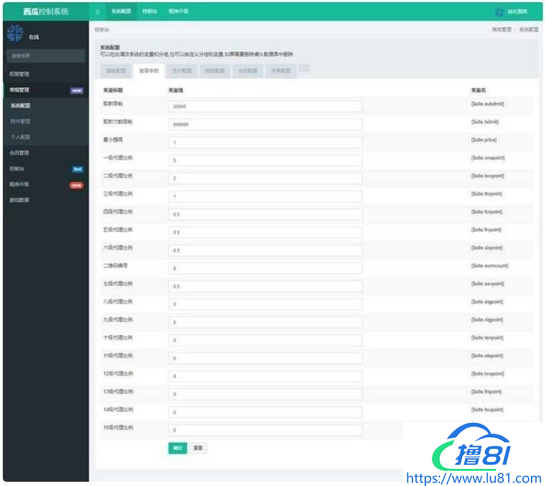The height and width of the screenshot is (486, 545).
Task: Open the 程序升级 tab in top navbar
Action: click(x=178, y=11)
